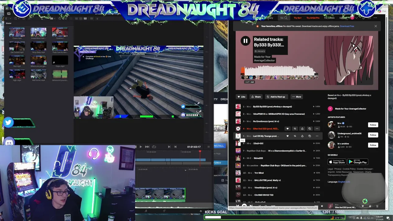Select track 2 VAmPStR Hi-c
Image resolution: width=393 pixels, height=221 pixels.
click(x=278, y=114)
